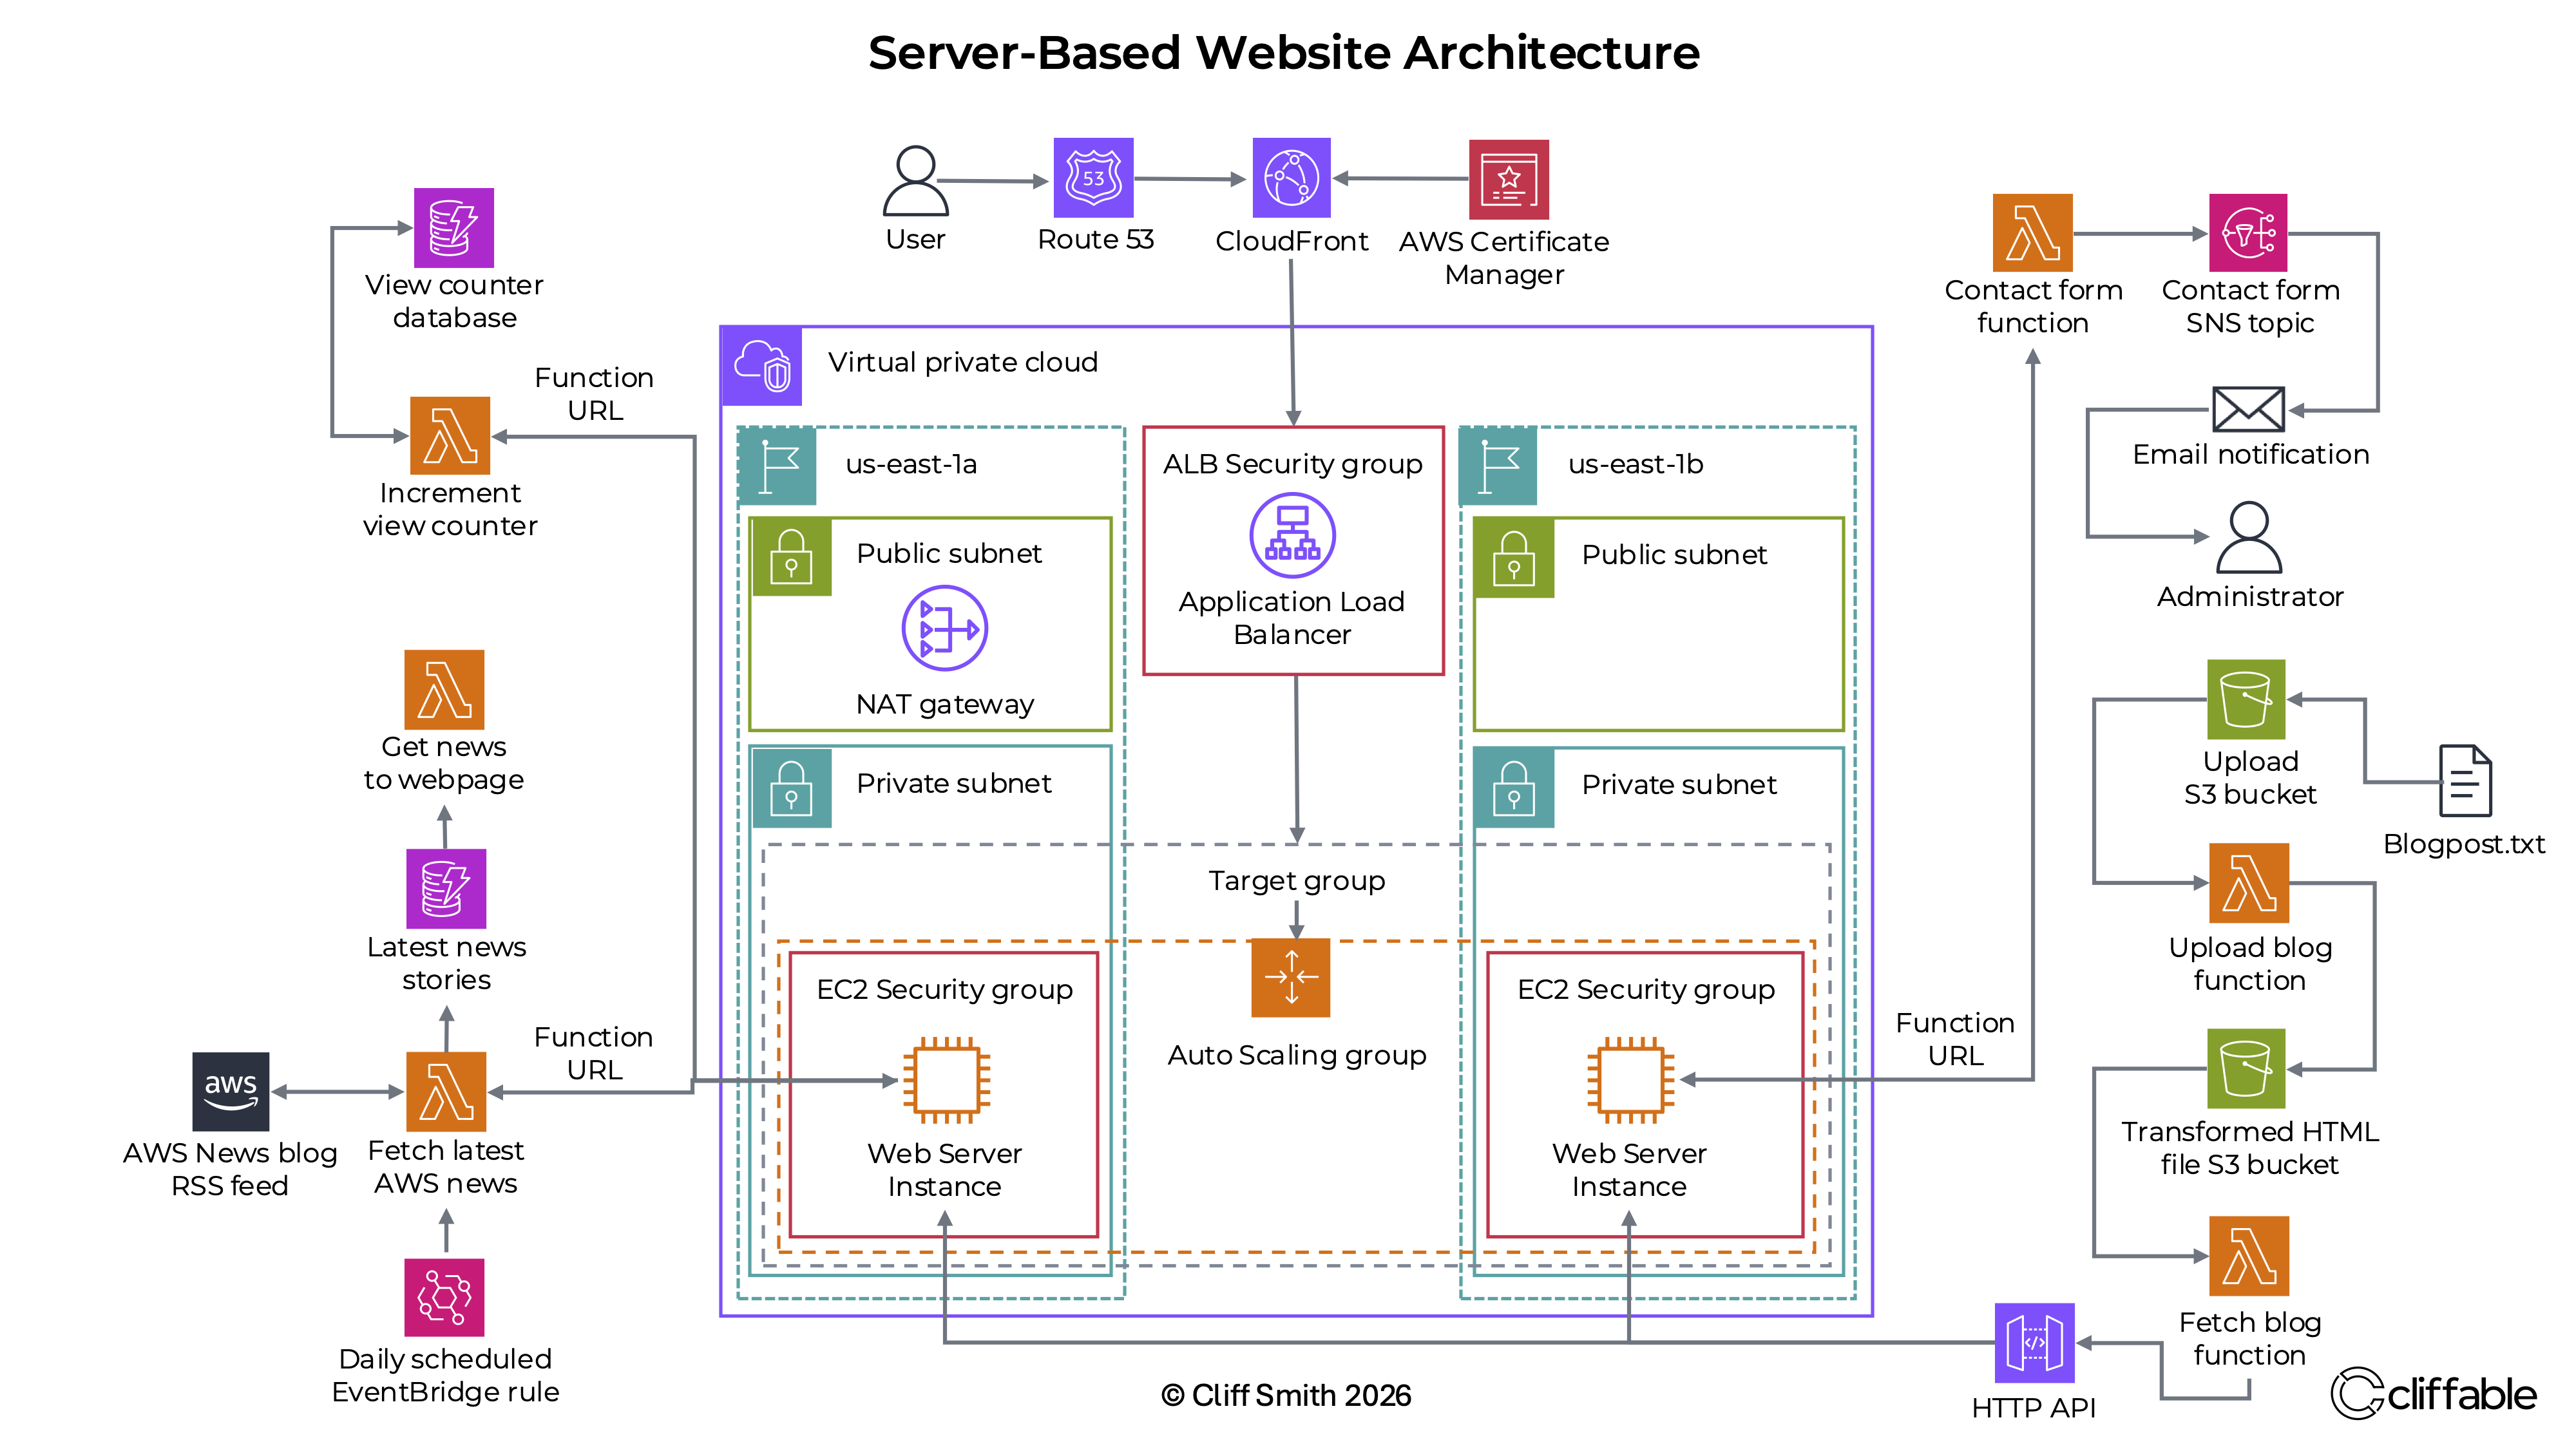Click the Application Load Balancer icon
The image size is (2576, 1449).
(x=1292, y=535)
